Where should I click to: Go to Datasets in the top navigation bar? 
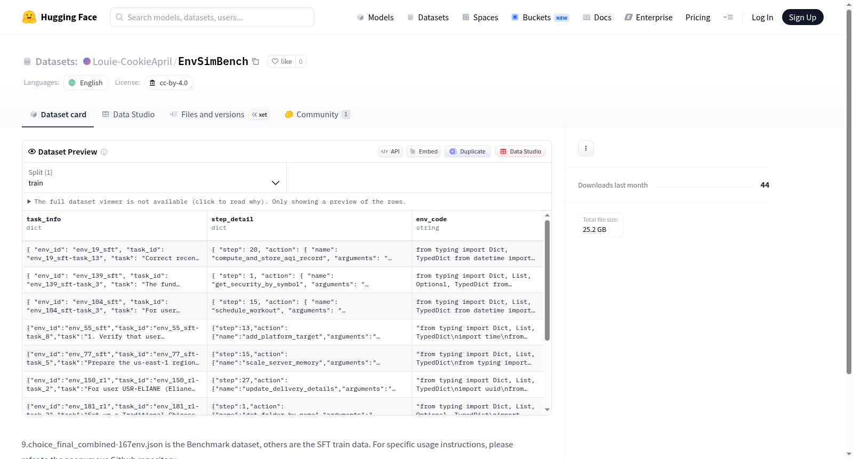[428, 18]
